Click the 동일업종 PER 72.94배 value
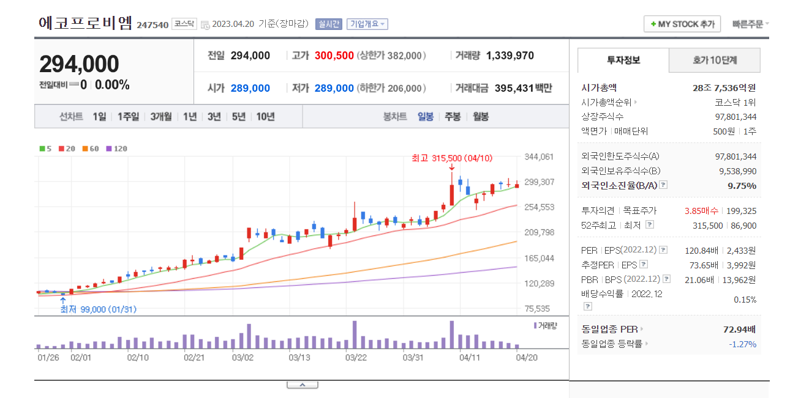801x398 pixels. [740, 330]
